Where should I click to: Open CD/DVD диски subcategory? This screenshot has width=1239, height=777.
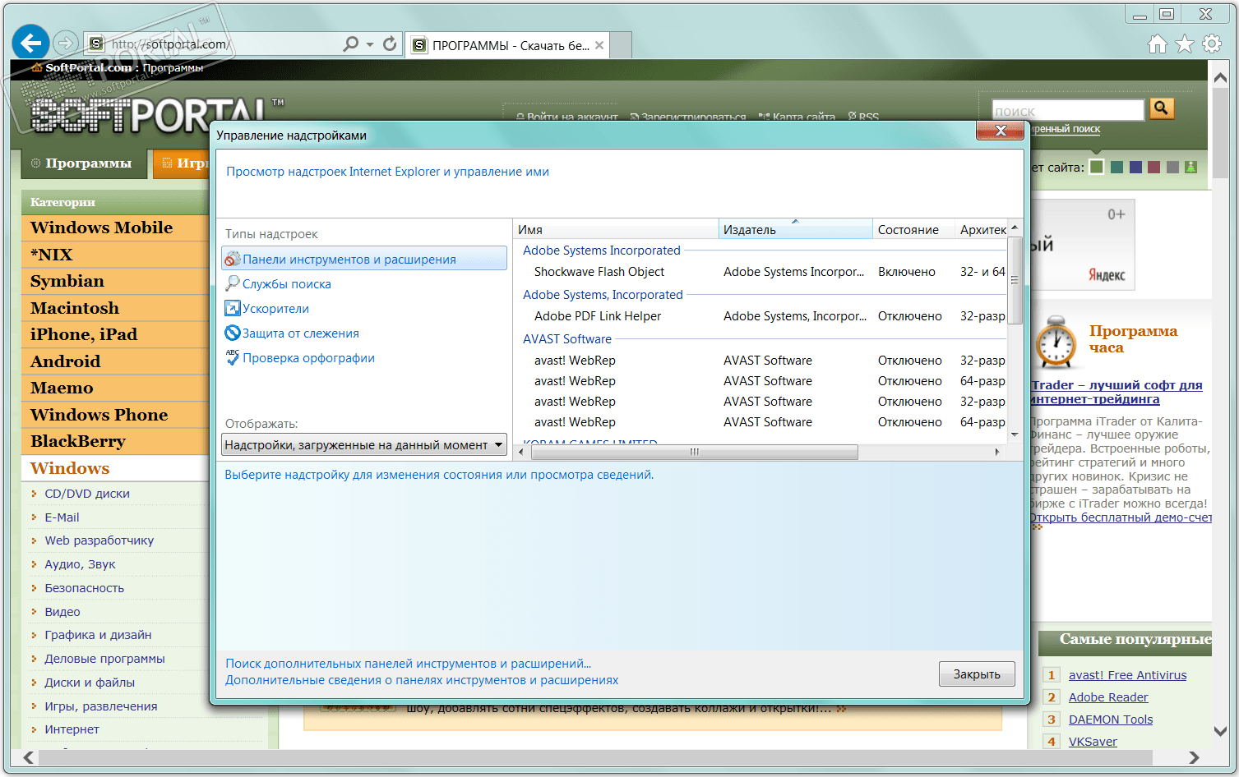point(87,494)
